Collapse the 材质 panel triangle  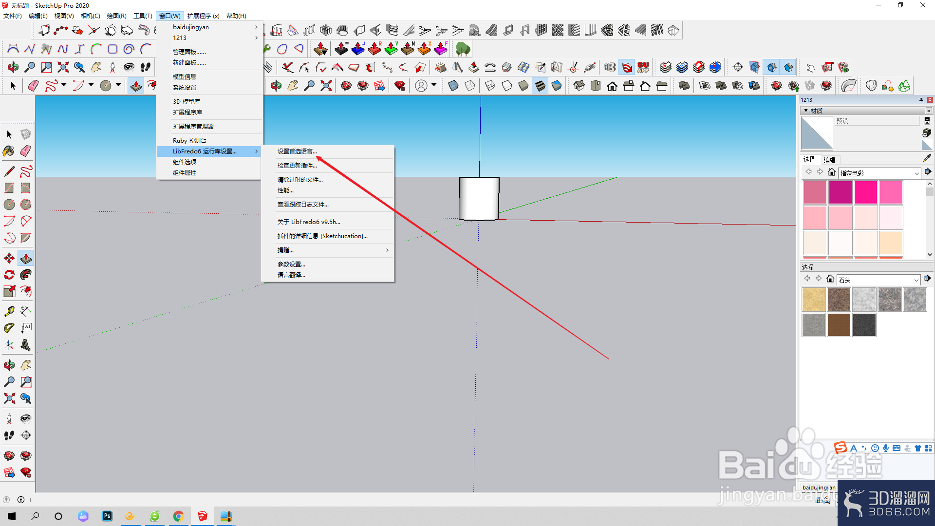tap(806, 111)
